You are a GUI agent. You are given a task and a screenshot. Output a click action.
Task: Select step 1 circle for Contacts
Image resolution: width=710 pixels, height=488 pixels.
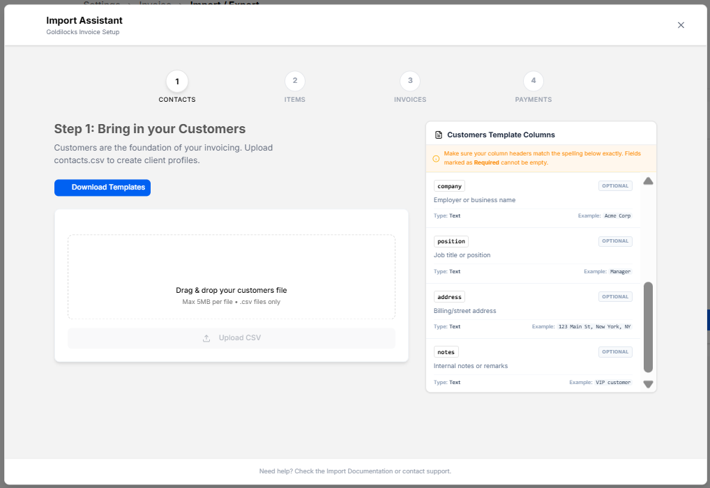pyautogui.click(x=177, y=82)
